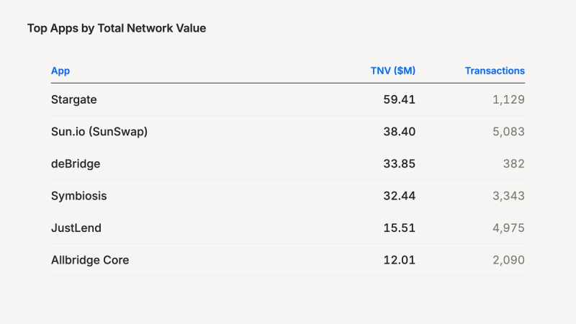576x324 pixels.
Task: Click JustLend TNV value 15.51
Action: tap(400, 228)
